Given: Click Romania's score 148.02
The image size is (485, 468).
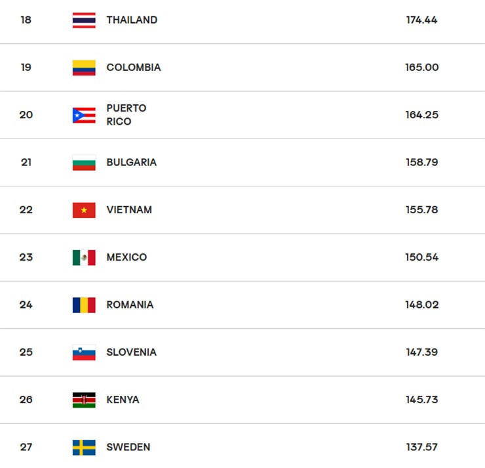Looking at the screenshot, I should [x=421, y=305].
